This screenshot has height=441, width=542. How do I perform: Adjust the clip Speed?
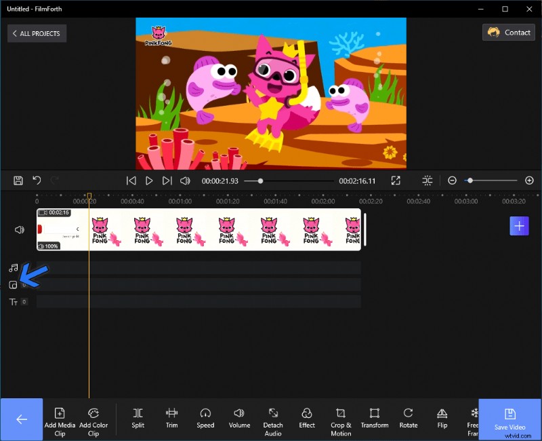click(205, 419)
